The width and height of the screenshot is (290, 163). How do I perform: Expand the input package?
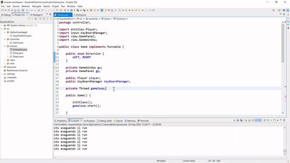point(5,60)
